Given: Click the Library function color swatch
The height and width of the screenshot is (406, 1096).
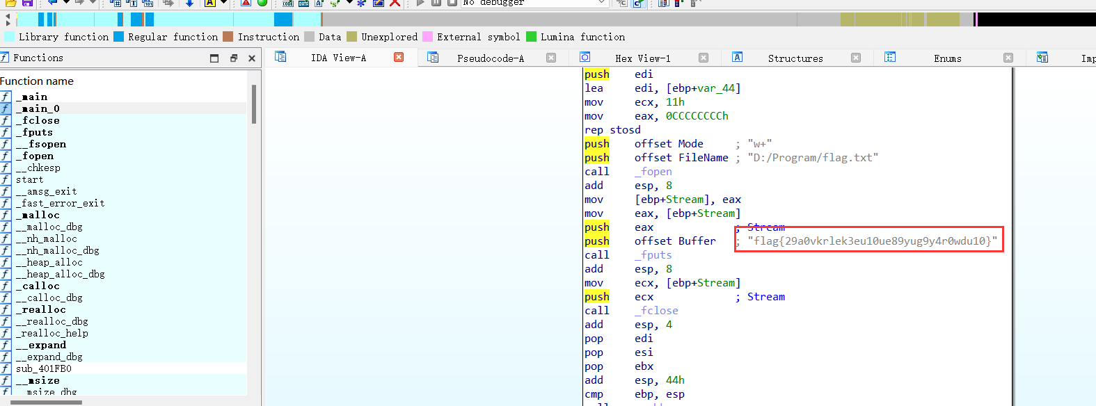Looking at the screenshot, I should click(x=9, y=37).
